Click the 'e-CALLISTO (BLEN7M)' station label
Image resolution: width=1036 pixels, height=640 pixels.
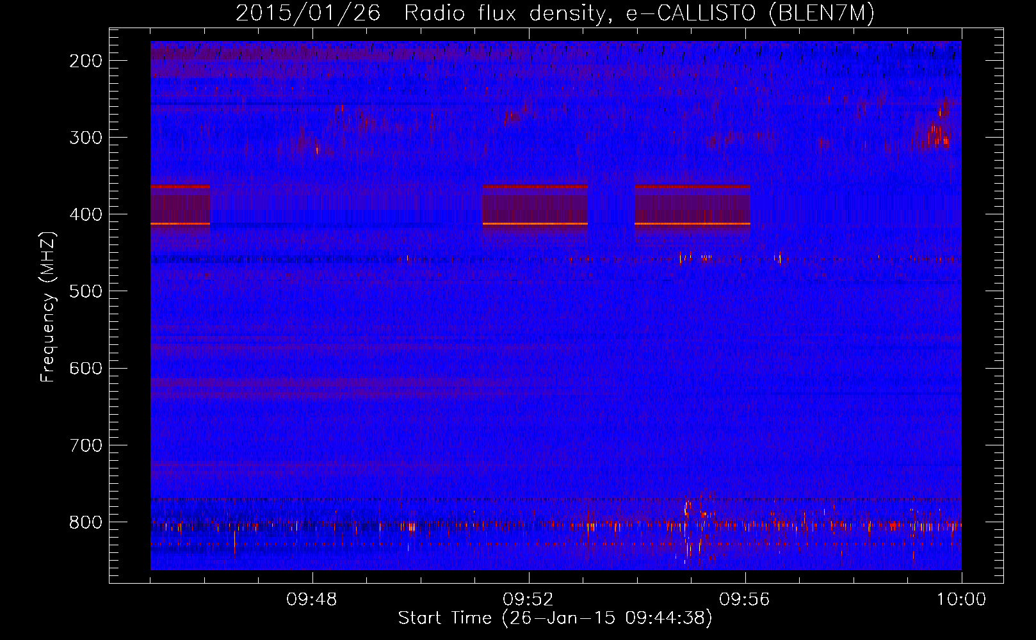pyautogui.click(x=750, y=13)
